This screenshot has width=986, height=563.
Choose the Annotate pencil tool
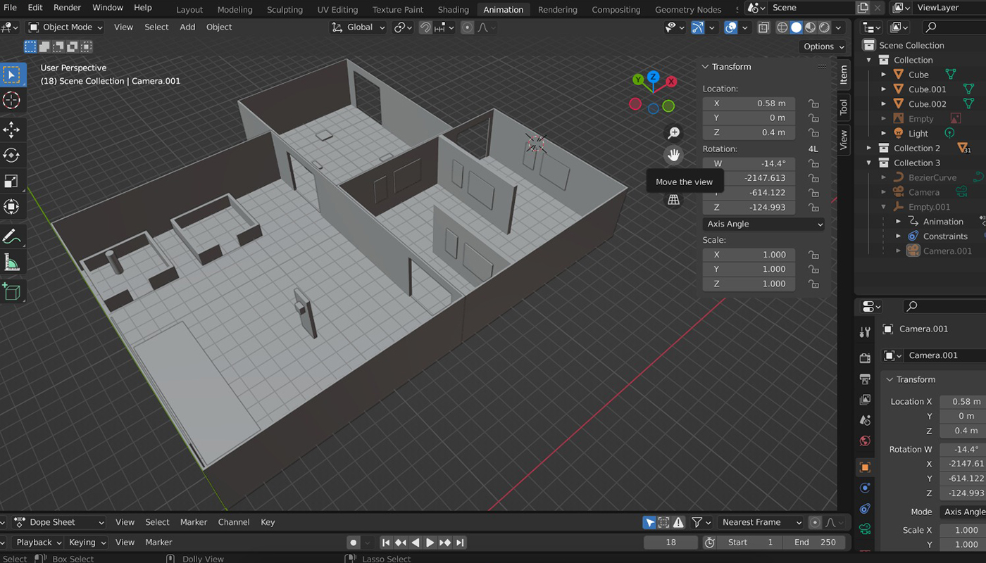12,237
